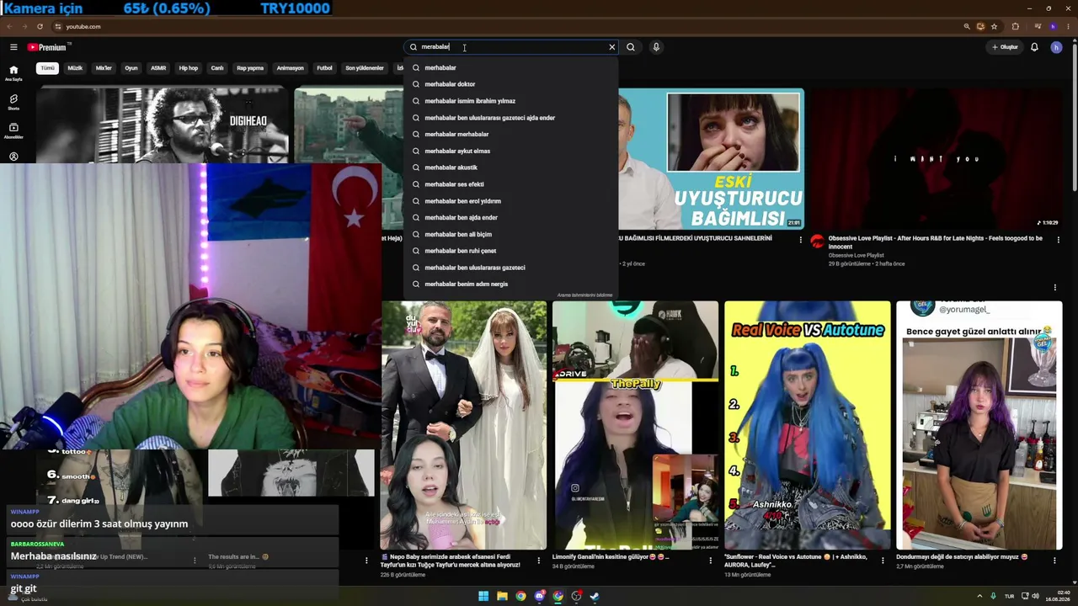Open the YouTube account avatar menu
Screen dimensions: 1078x606
(1056, 47)
